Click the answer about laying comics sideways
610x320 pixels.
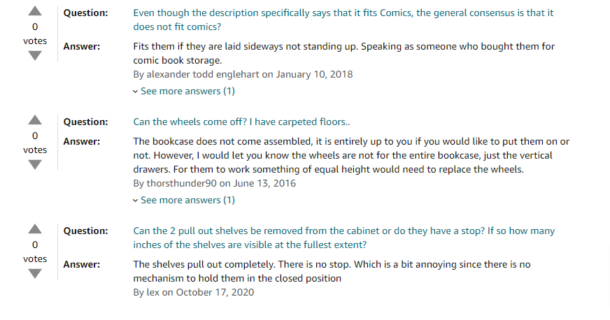pyautogui.click(x=344, y=53)
